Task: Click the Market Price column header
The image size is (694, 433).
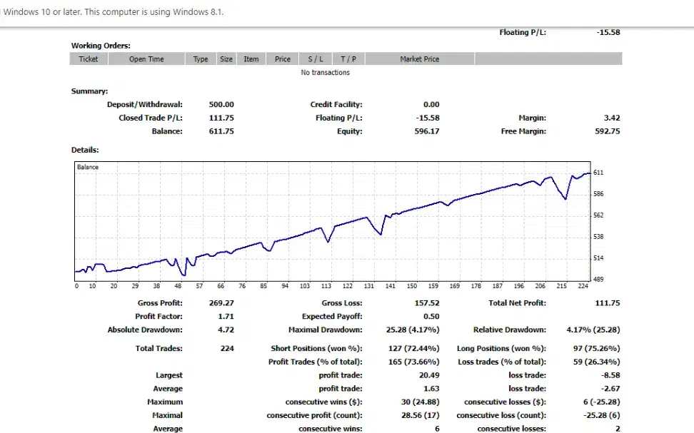Action: coord(419,59)
